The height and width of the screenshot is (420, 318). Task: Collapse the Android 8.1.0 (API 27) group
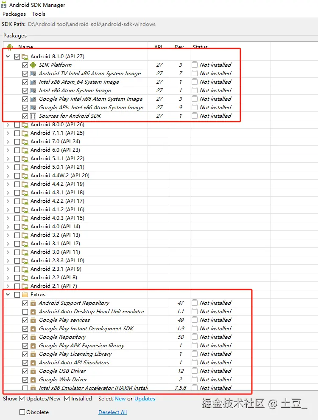click(x=8, y=57)
